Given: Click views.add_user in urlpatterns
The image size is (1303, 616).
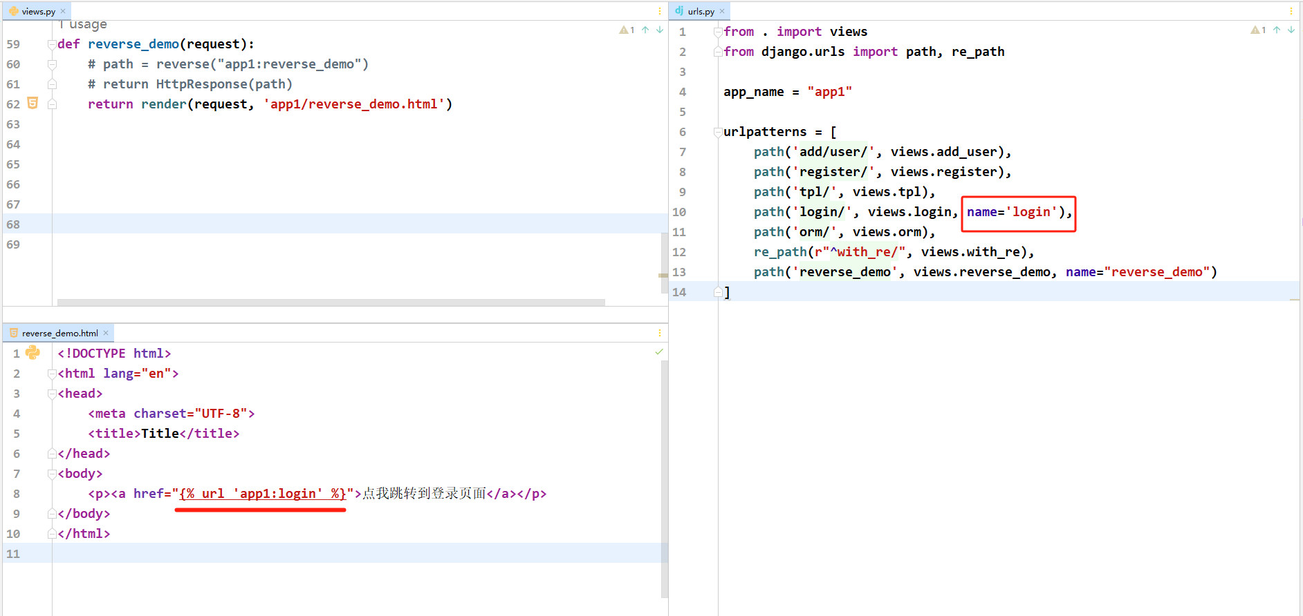Looking at the screenshot, I should [x=943, y=152].
